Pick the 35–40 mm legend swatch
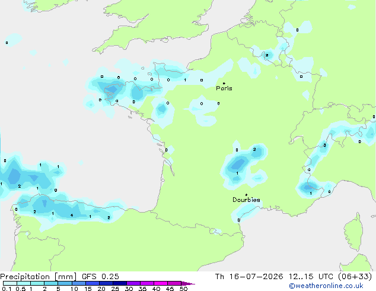The width and height of the screenshot is (376, 291). 147,283
